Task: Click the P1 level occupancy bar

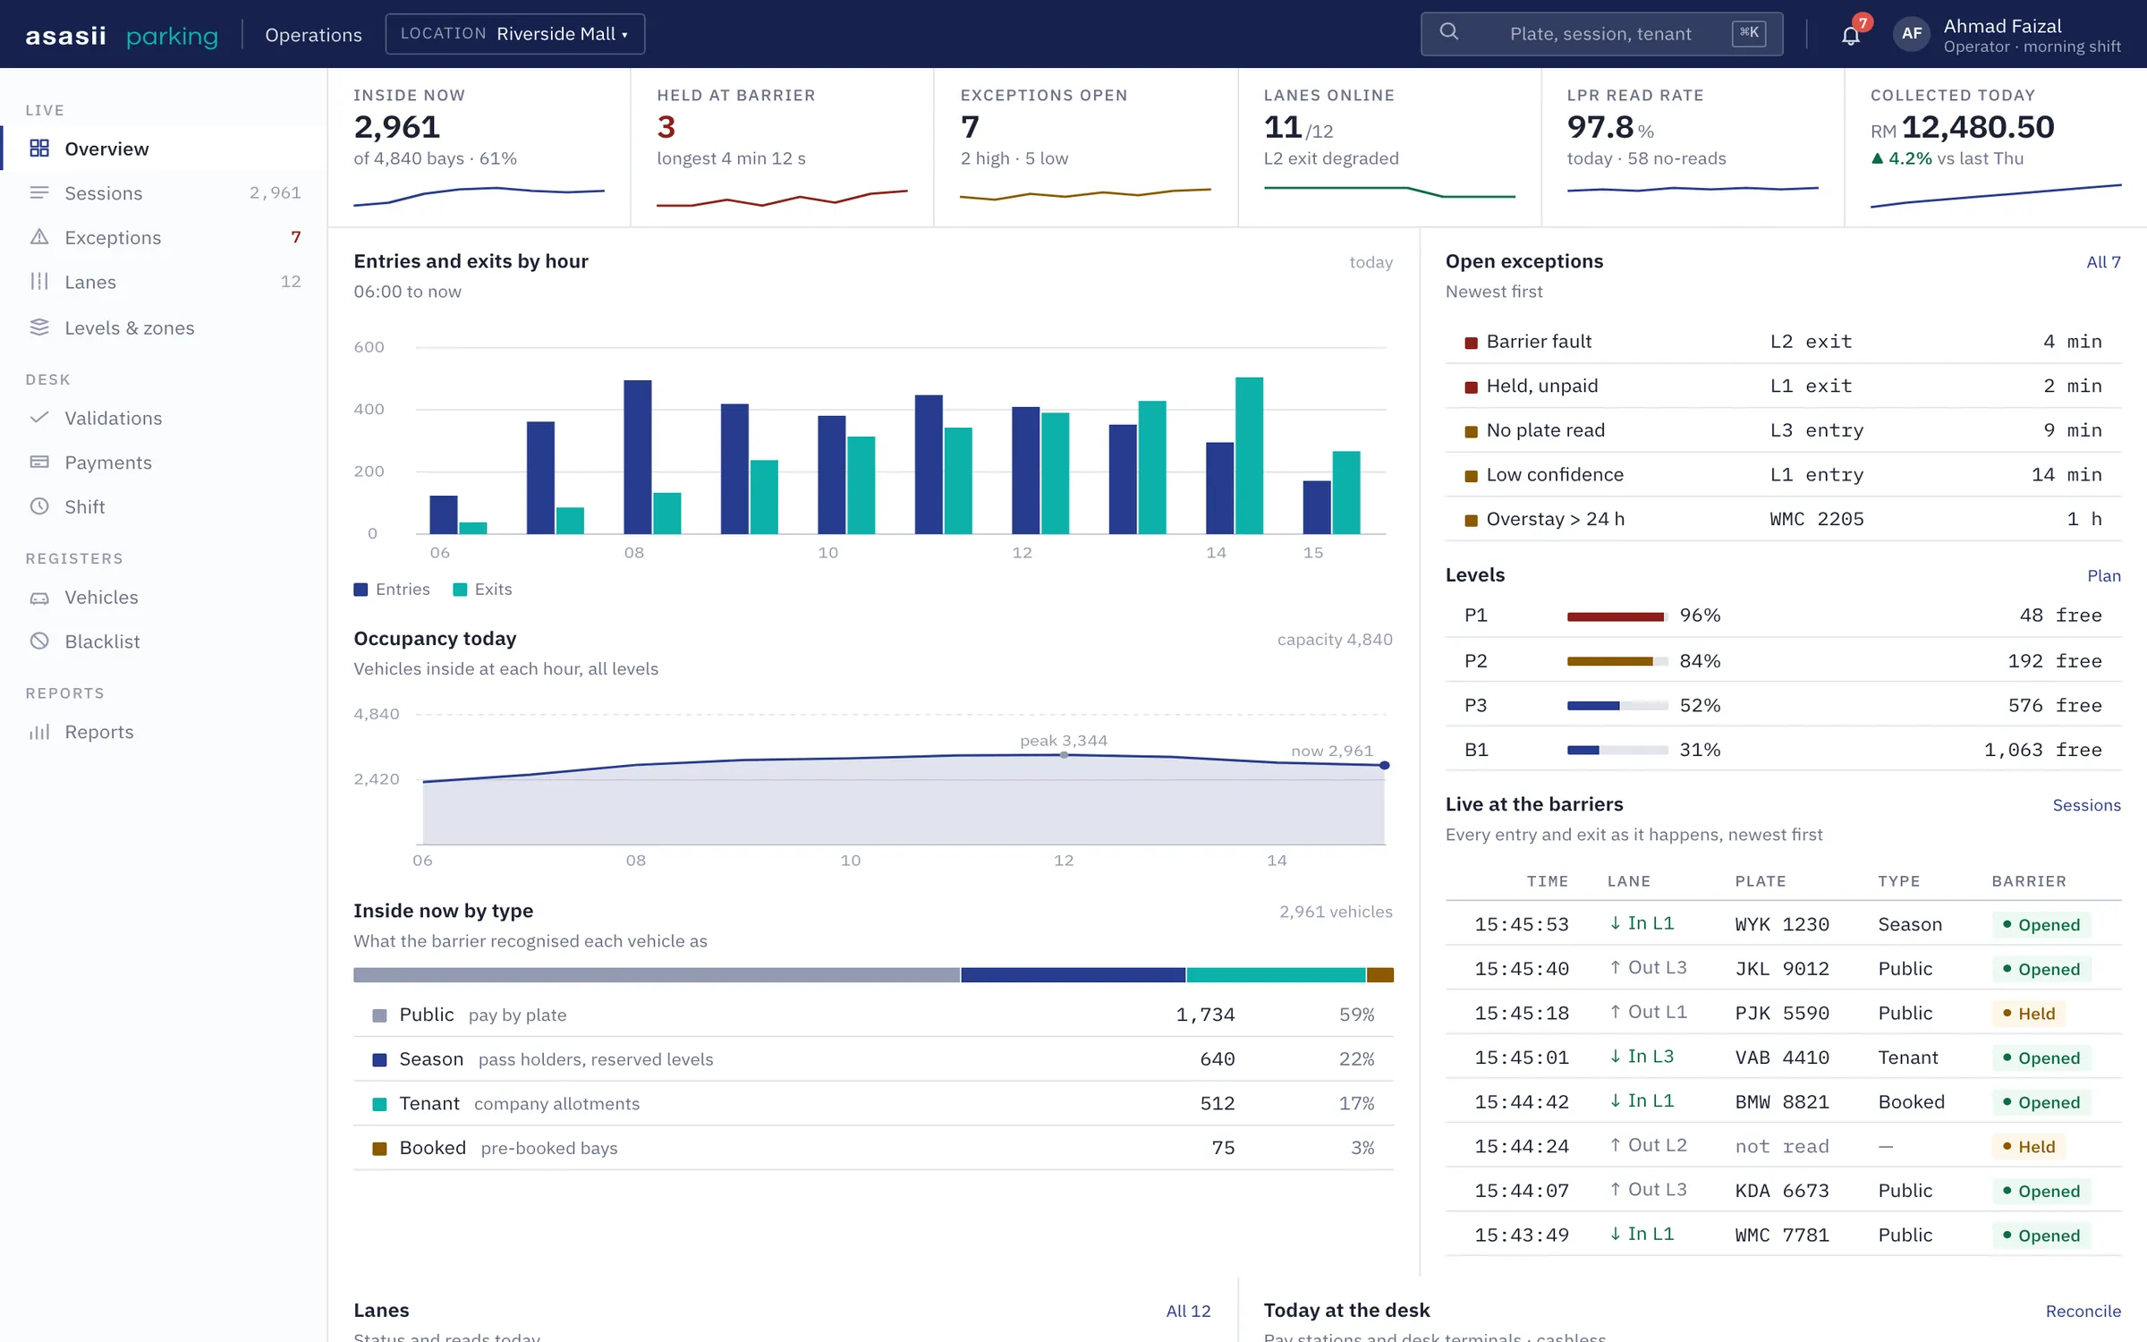Action: (1617, 616)
